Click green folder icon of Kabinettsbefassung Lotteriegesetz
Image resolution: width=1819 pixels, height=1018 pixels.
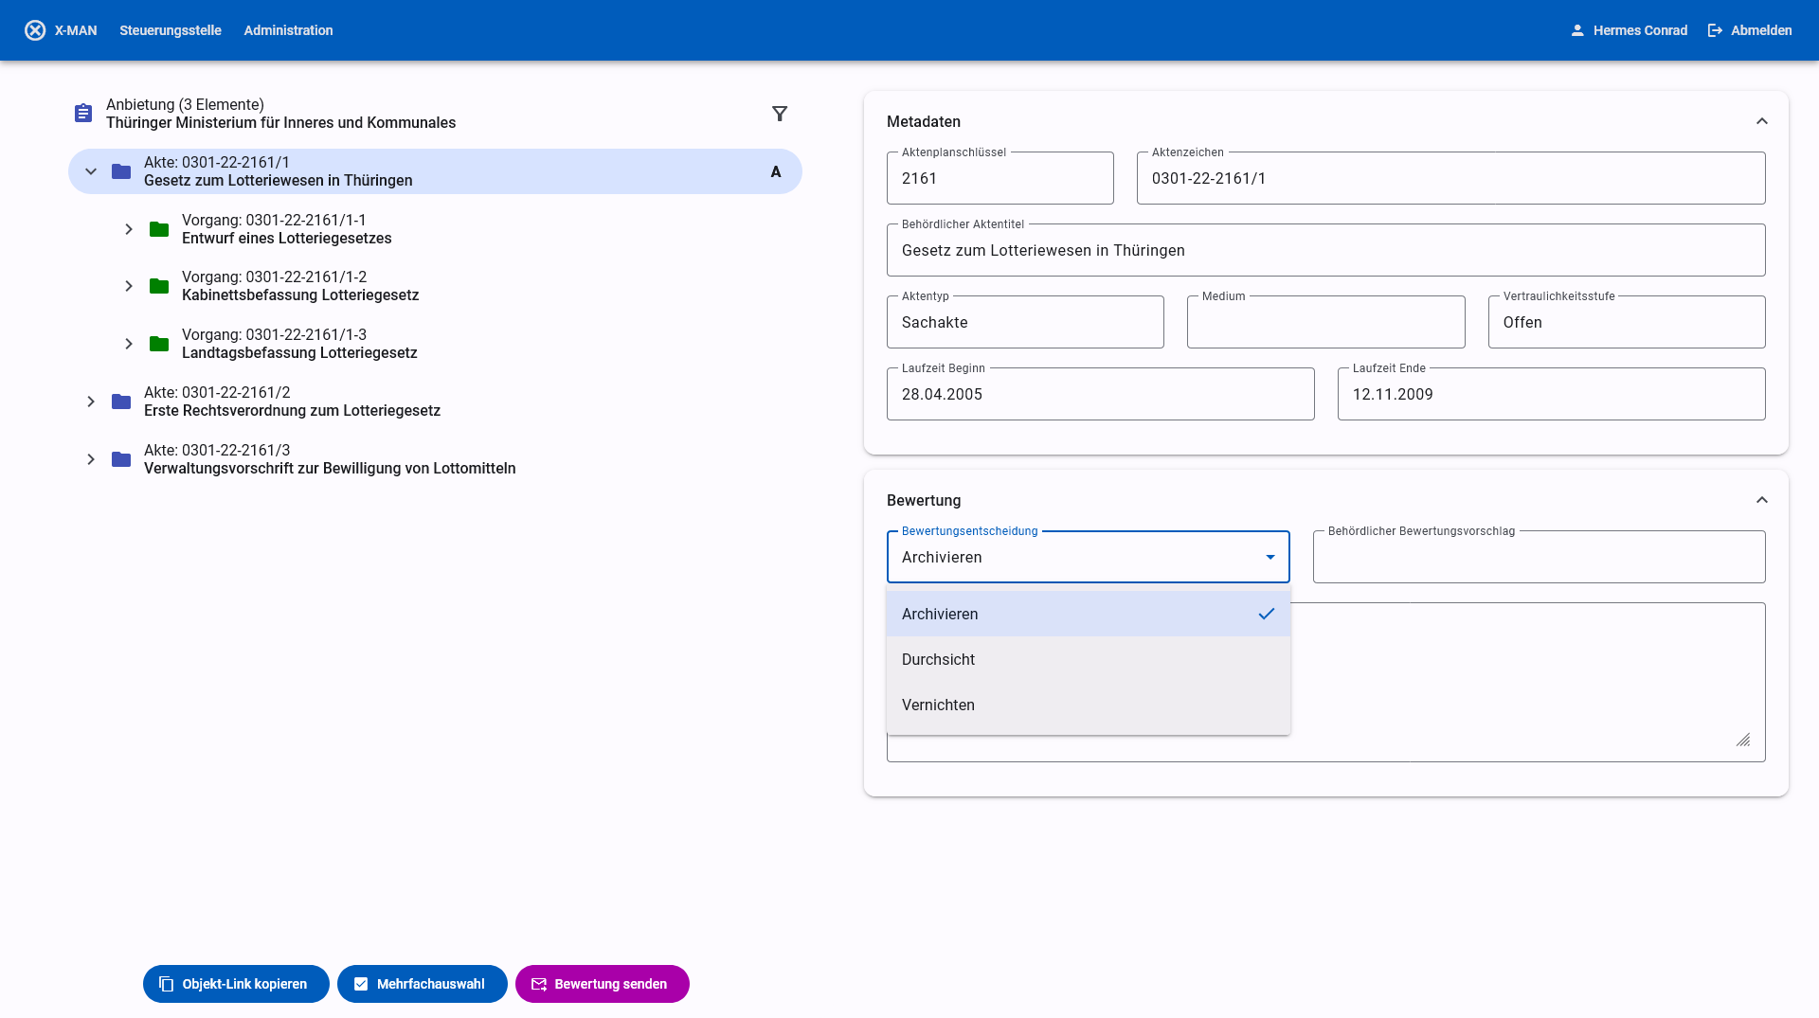pos(159,286)
